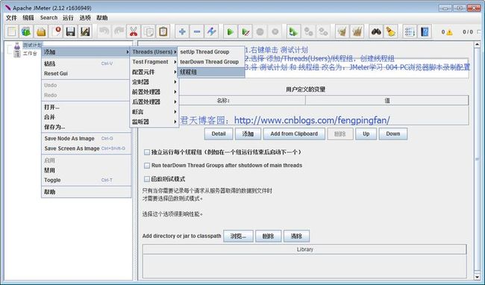Image resolution: width=485 pixels, height=285 pixels.
Task: Click 浏览... classpath button
Action: (238, 237)
